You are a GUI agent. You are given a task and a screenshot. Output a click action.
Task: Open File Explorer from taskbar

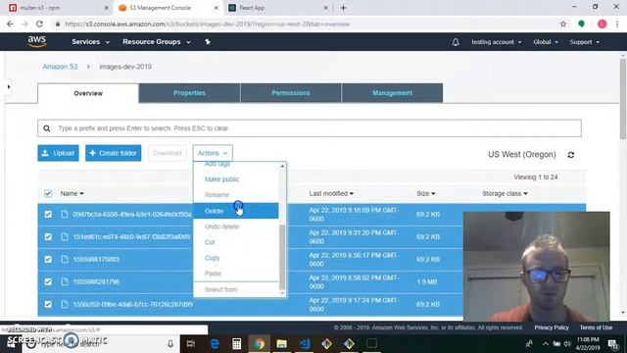[281, 343]
